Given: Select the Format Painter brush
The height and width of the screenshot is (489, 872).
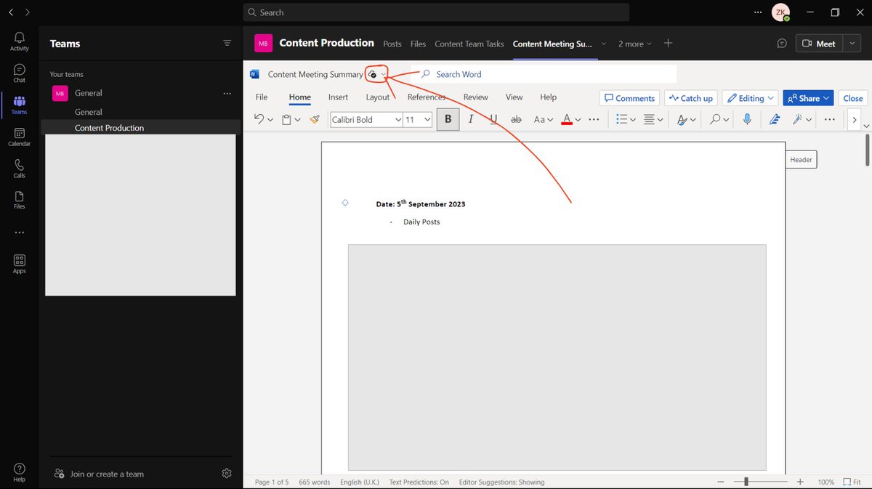Looking at the screenshot, I should [315, 119].
